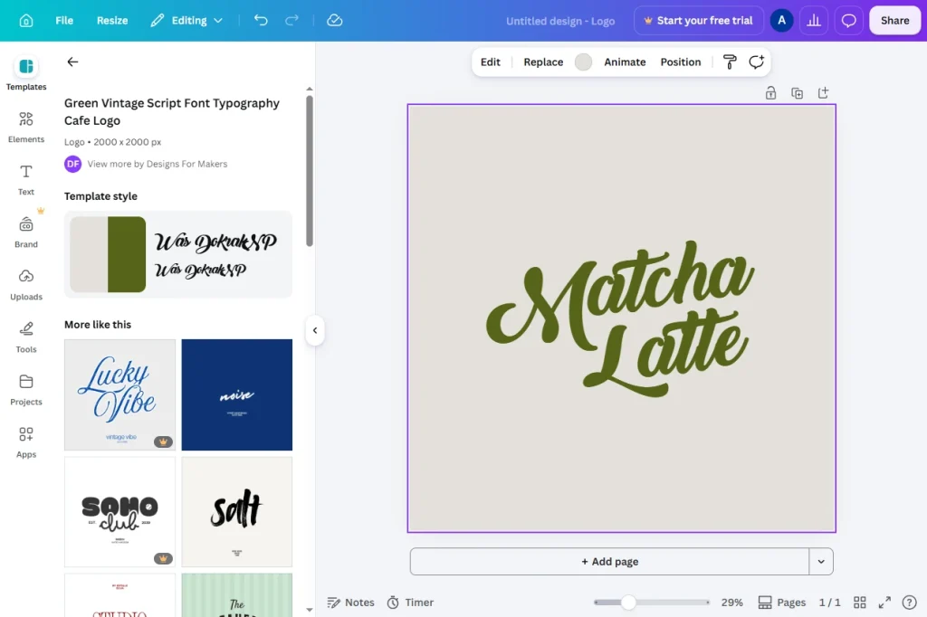Add comment via bubble-plus icon
This screenshot has width=927, height=617.
[x=756, y=62]
